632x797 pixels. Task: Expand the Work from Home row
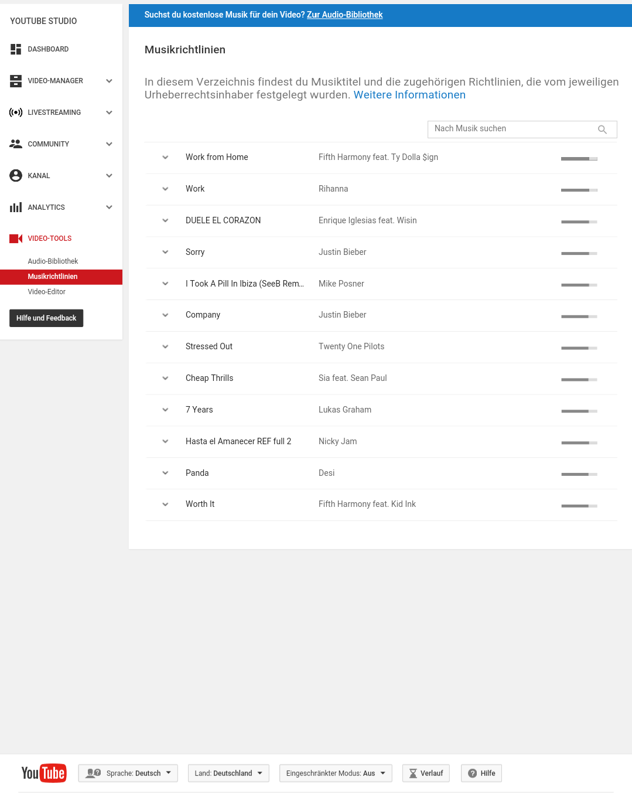click(x=165, y=157)
